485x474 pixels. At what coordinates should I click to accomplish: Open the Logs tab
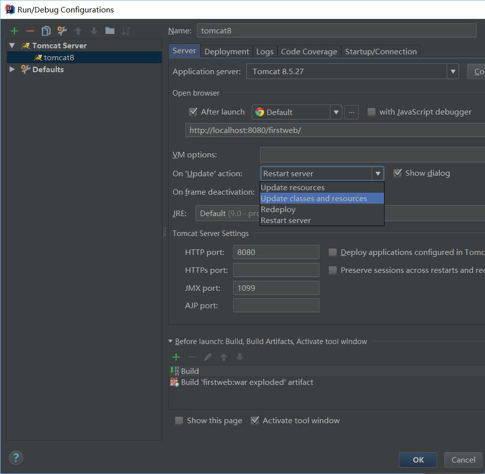click(x=265, y=51)
